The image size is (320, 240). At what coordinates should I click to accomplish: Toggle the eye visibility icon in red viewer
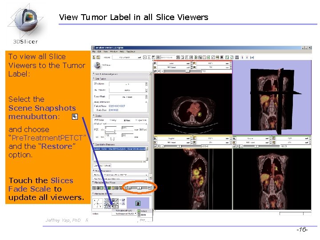[x=159, y=71]
